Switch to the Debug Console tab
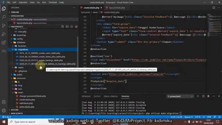Screen dimensions: 222x125 (111, 97)
